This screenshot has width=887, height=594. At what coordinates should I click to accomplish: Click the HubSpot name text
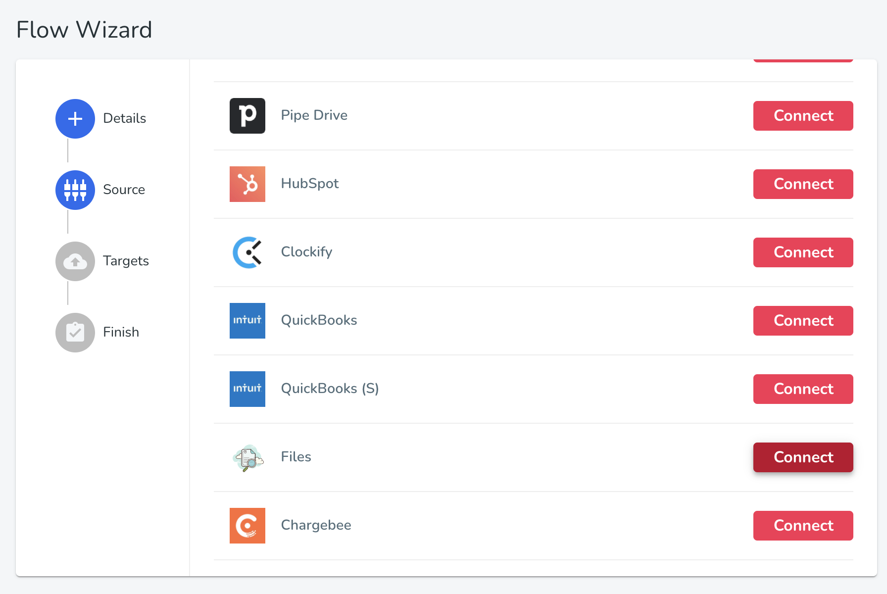310,184
